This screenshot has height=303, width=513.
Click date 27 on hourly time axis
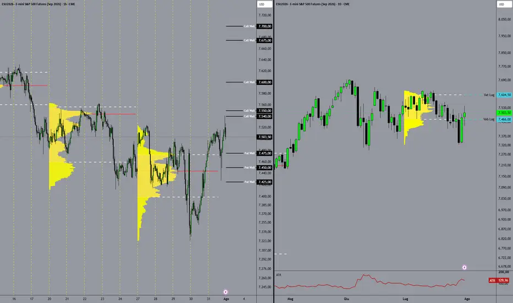coord(138,299)
